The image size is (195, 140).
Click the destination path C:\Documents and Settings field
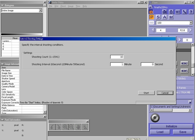(x=171, y=107)
